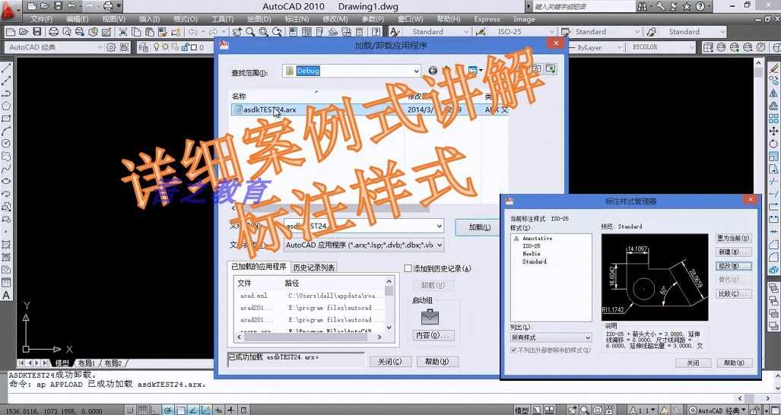Click the Zoom Realtime magnifier icon

coord(250,32)
